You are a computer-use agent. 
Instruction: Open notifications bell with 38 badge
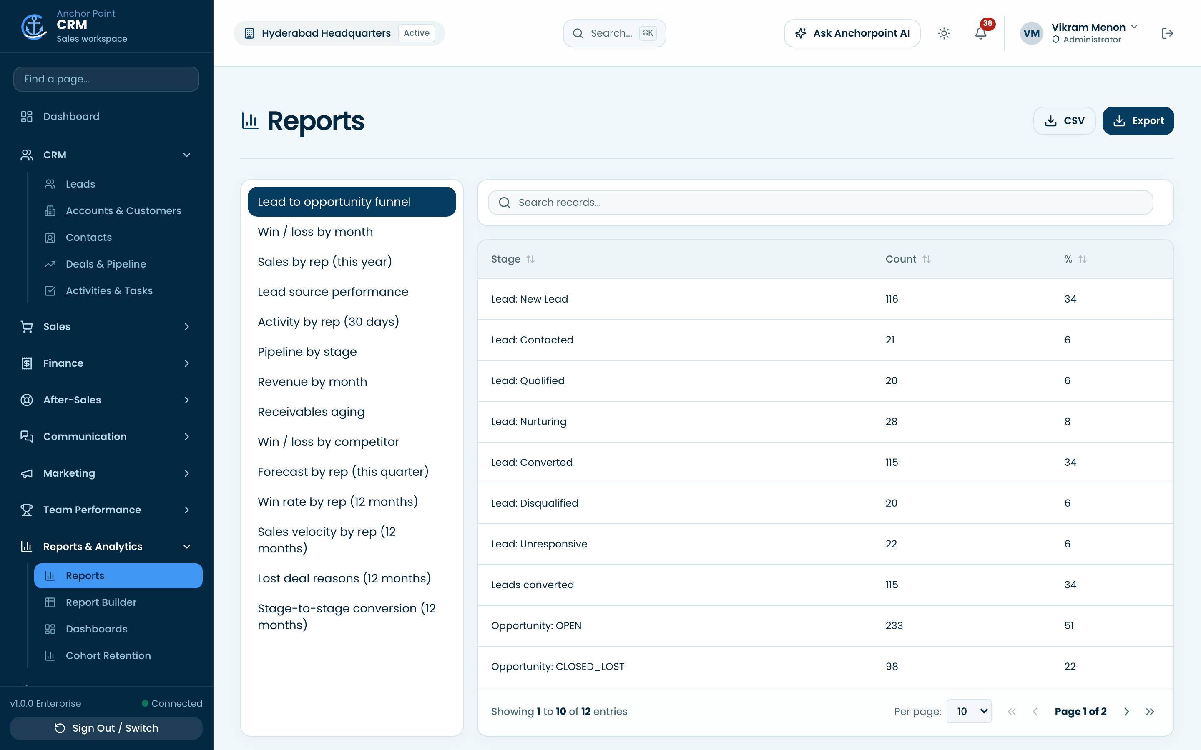click(981, 33)
